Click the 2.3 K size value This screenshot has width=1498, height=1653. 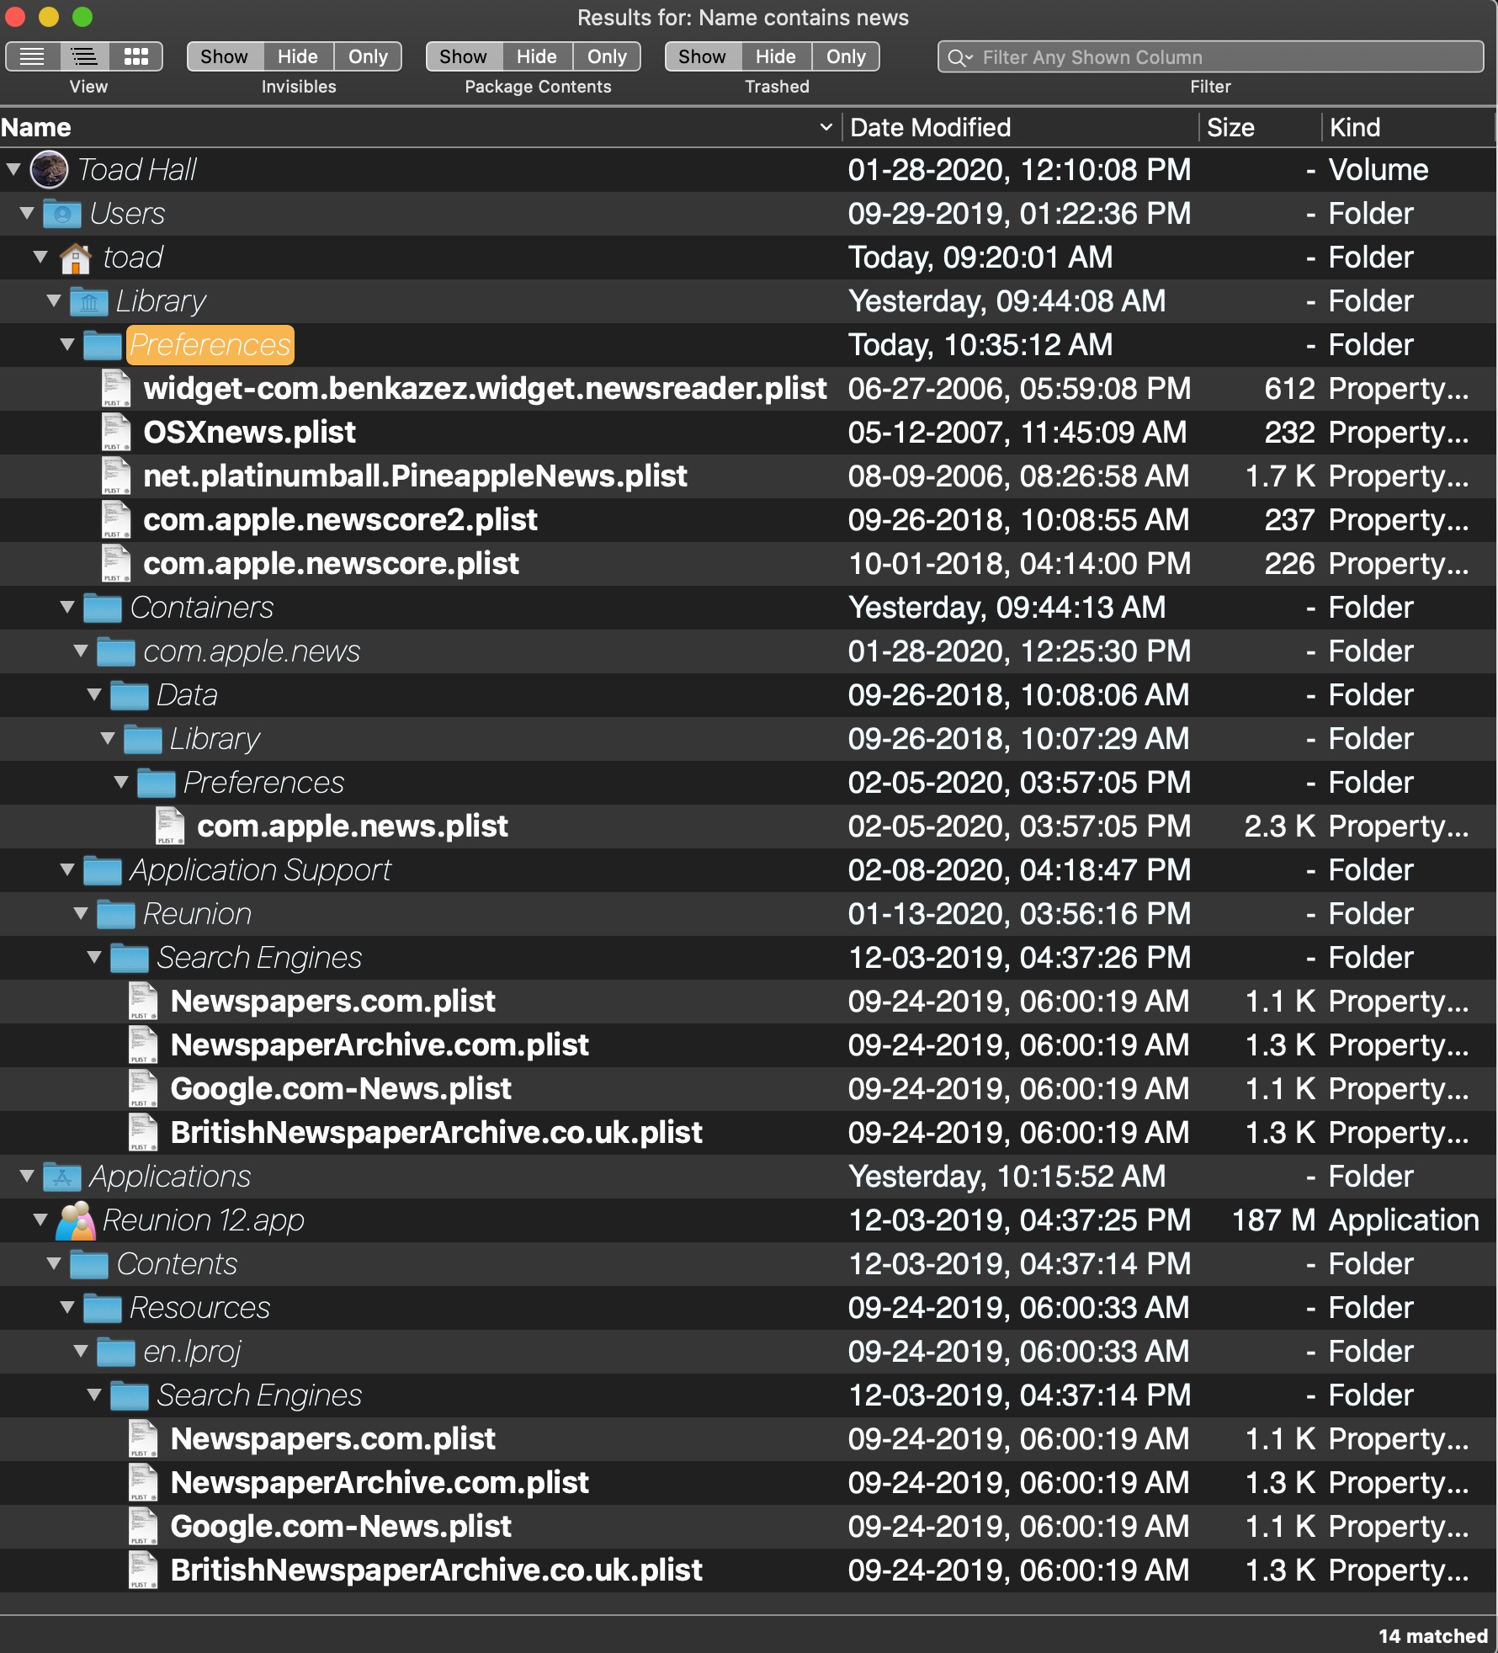[1280, 826]
